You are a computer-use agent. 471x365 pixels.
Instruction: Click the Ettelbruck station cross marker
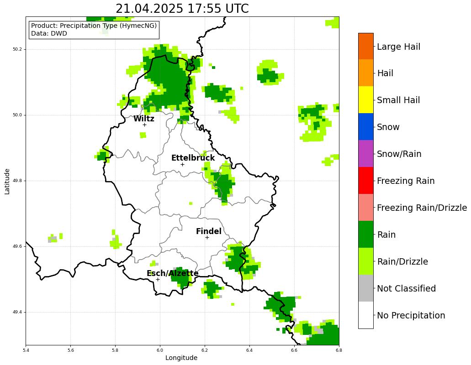[182, 164]
